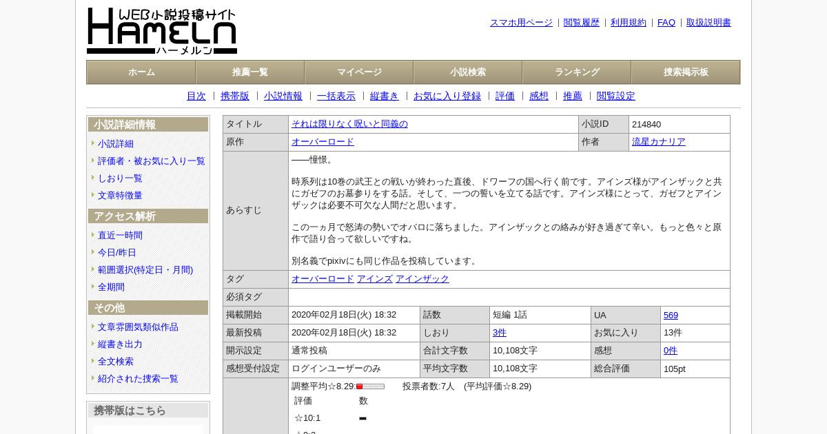Open 原作 link オーバーロード

pyautogui.click(x=323, y=142)
